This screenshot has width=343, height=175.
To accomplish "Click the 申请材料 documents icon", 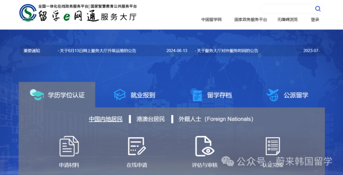I will (x=69, y=146).
